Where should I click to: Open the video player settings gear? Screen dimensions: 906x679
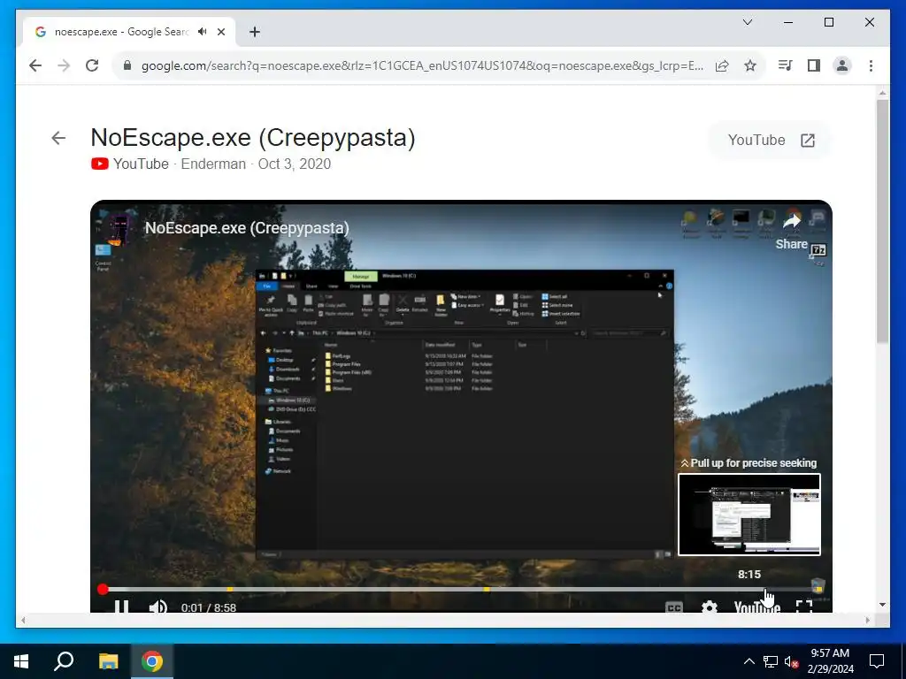710,607
